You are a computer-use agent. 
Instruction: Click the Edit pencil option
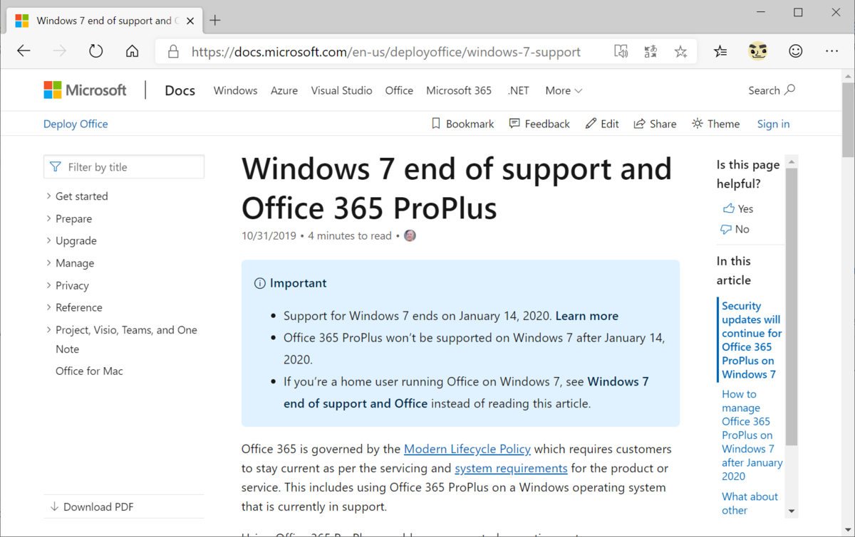(x=602, y=124)
